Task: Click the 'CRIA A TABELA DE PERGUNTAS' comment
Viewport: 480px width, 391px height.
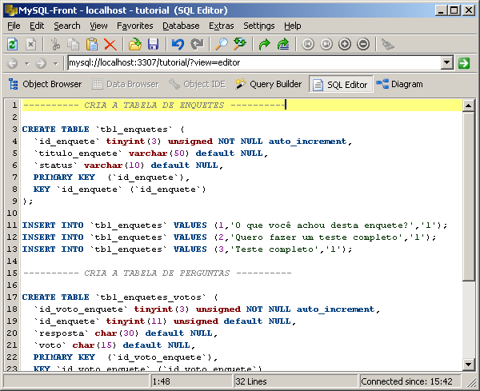Action: 158,273
